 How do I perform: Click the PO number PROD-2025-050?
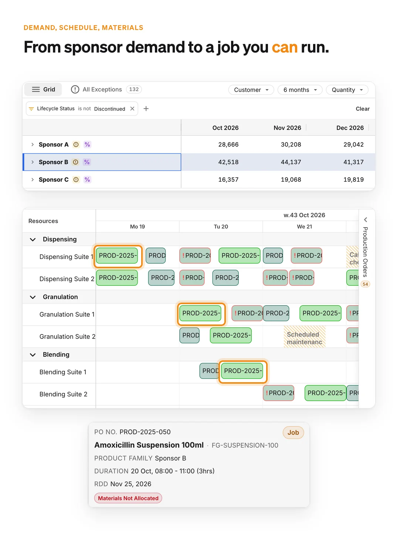pos(145,432)
